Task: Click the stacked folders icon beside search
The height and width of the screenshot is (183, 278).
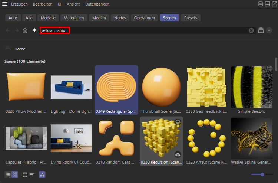Action: point(261,30)
